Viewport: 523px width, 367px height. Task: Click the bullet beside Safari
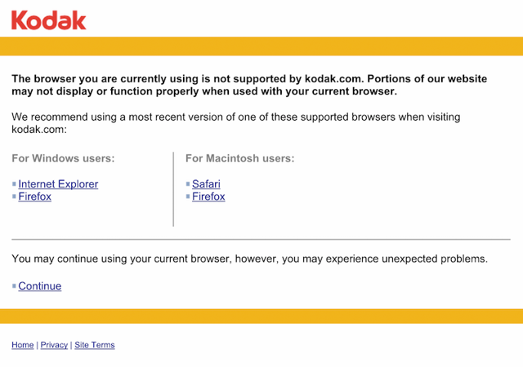click(188, 184)
